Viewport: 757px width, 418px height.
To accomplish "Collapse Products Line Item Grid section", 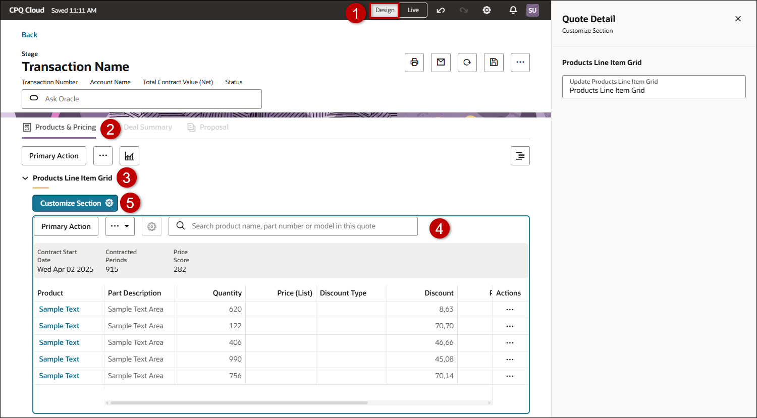I will (25, 178).
